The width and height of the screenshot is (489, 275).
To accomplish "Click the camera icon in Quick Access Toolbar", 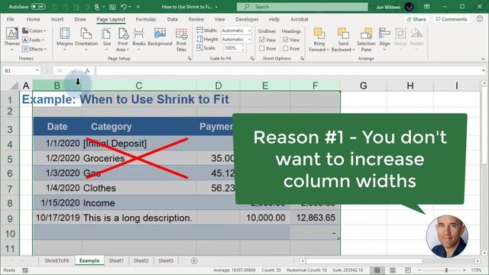I will point(112,7).
